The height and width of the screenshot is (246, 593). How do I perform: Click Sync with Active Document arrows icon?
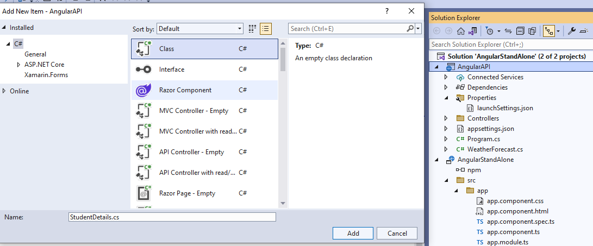point(508,31)
